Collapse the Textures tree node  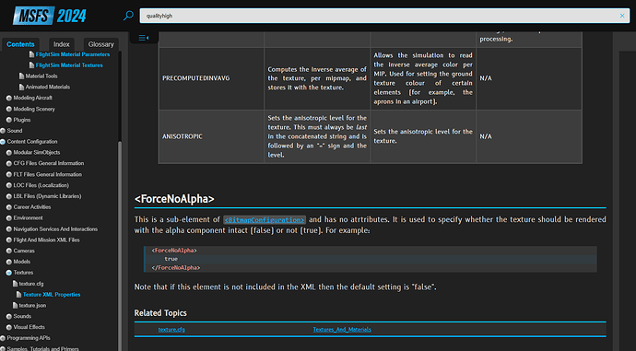click(9, 273)
